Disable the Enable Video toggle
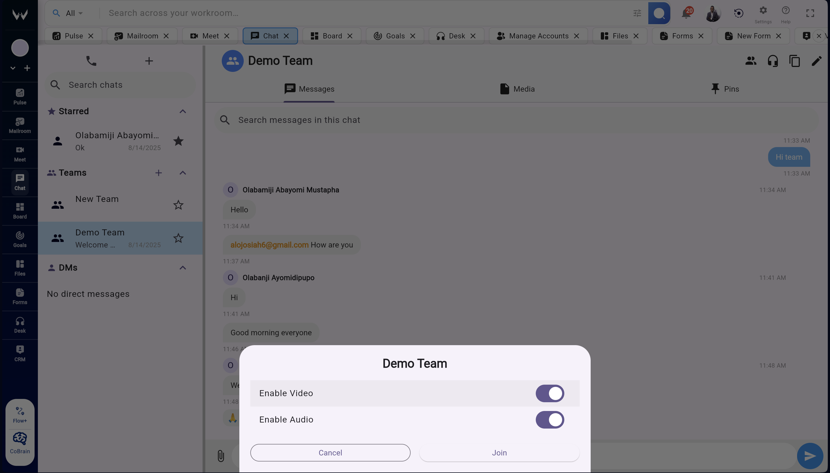Image resolution: width=830 pixels, height=473 pixels. (x=549, y=393)
